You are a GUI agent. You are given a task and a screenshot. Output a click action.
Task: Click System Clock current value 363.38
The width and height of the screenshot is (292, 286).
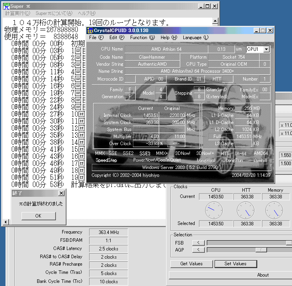tap(146, 122)
